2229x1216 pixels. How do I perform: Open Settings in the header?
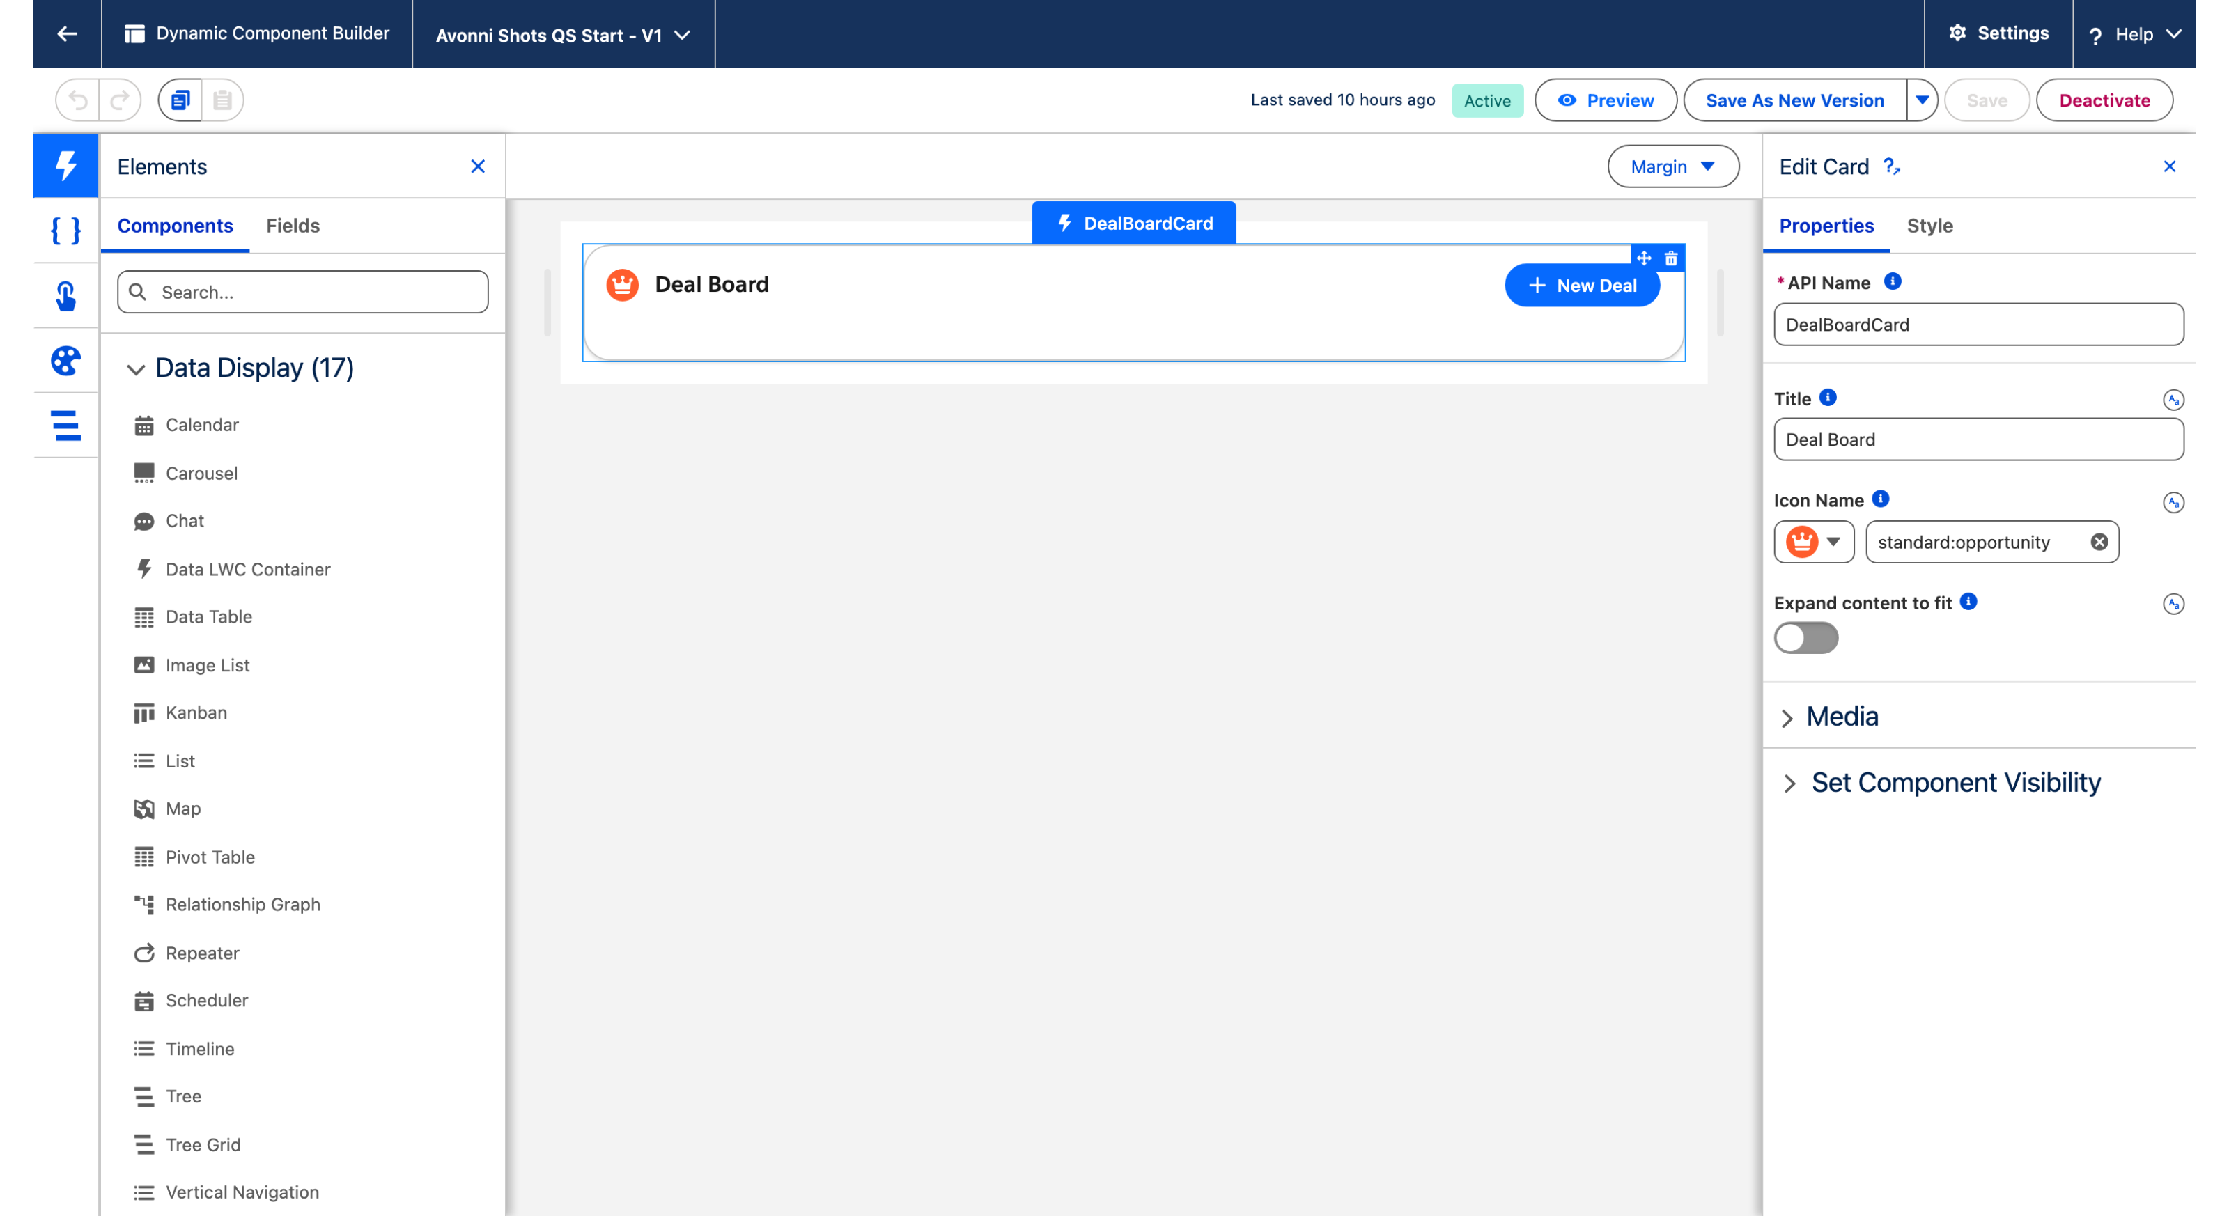point(1998,33)
